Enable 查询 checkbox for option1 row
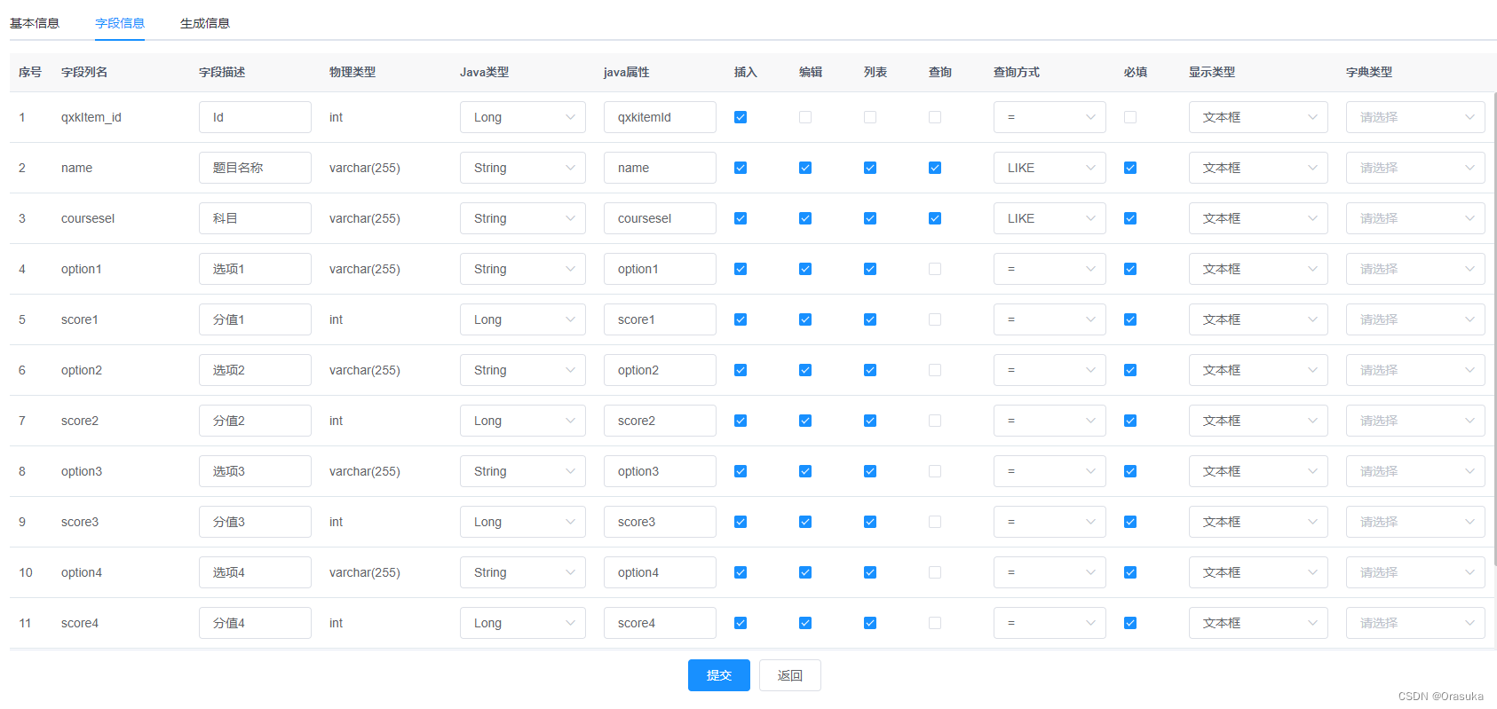Image resolution: width=1497 pixels, height=709 pixels. (935, 269)
